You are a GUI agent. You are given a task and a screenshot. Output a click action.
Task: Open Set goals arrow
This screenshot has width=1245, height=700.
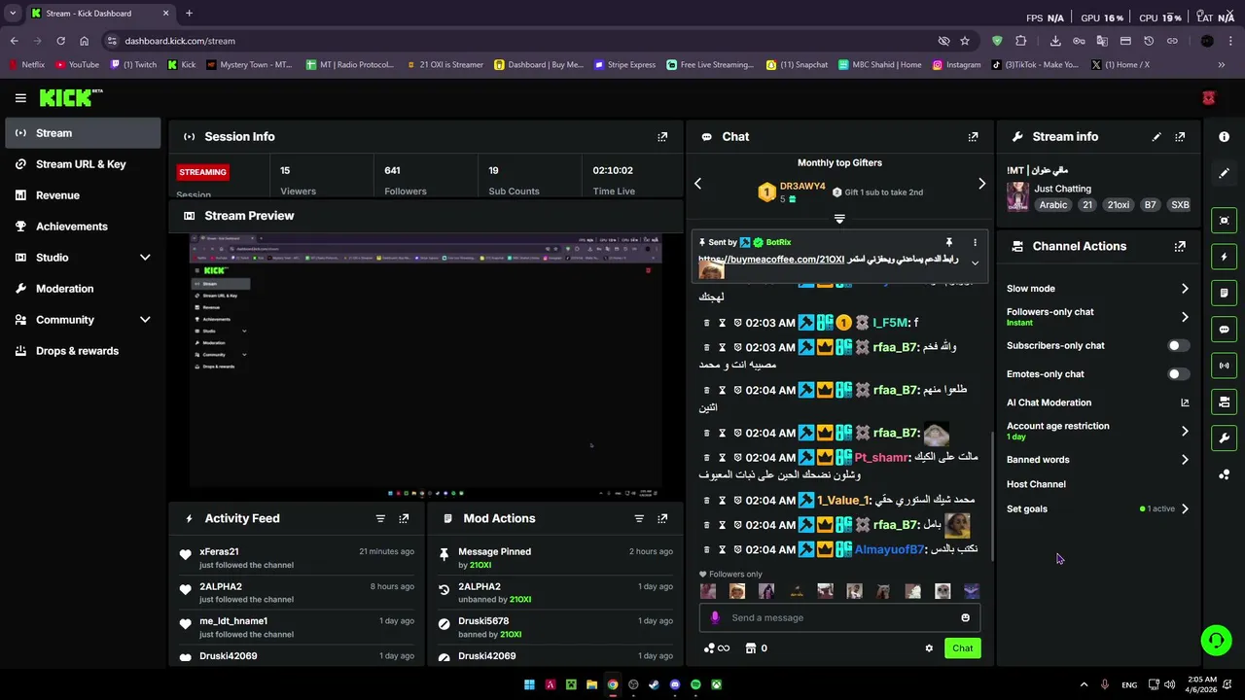(1185, 508)
